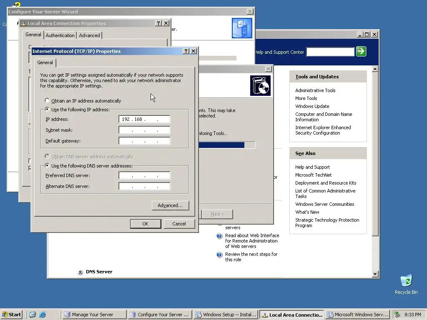
Task: Select the disabled Obtain DNS server address automatically option
Action: [47, 157]
